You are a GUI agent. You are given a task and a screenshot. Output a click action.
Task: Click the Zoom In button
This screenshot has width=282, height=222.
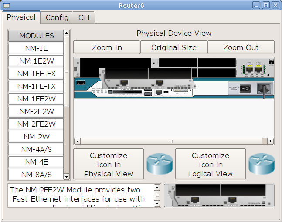[x=107, y=47]
